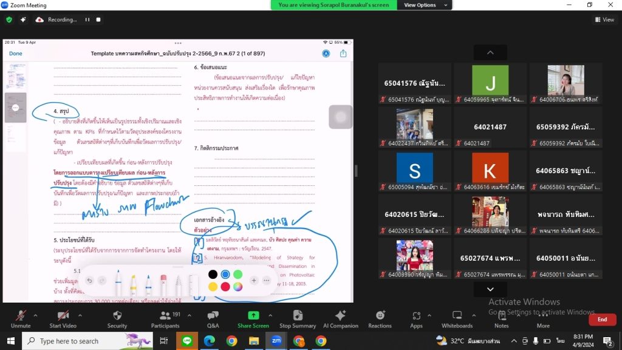Image resolution: width=622 pixels, height=350 pixels.
Task: Select the red color swatch
Action: [225, 287]
